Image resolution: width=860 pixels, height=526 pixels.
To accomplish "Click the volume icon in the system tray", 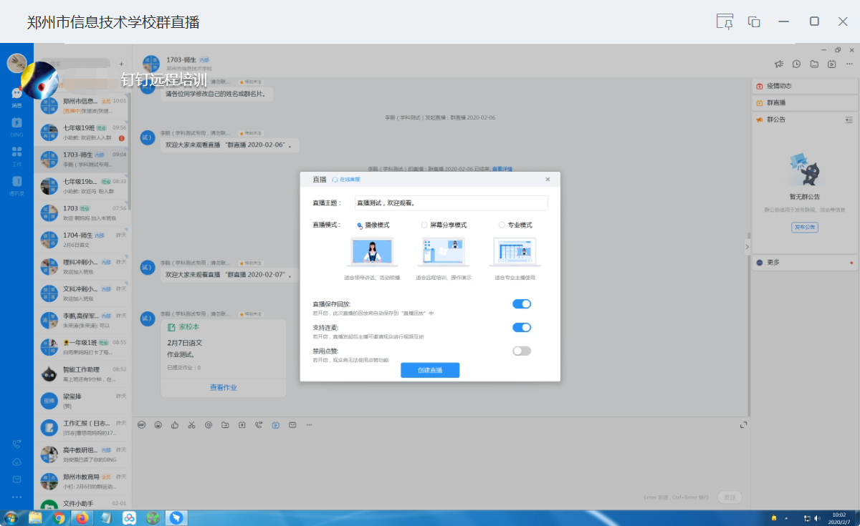I will (818, 518).
